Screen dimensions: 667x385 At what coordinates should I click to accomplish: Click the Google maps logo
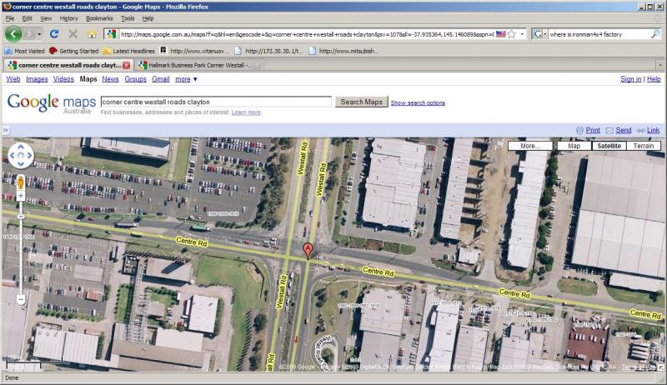[x=52, y=102]
